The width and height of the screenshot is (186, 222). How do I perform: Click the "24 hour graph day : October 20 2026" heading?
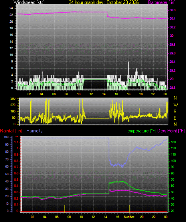pos(104,2)
